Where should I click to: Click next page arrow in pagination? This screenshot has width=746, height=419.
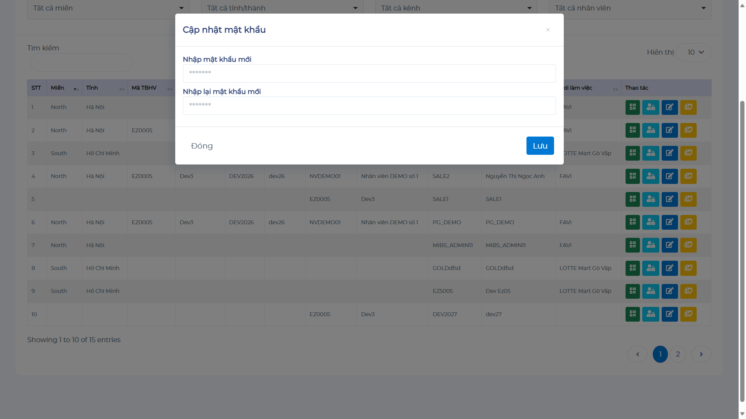(701, 354)
